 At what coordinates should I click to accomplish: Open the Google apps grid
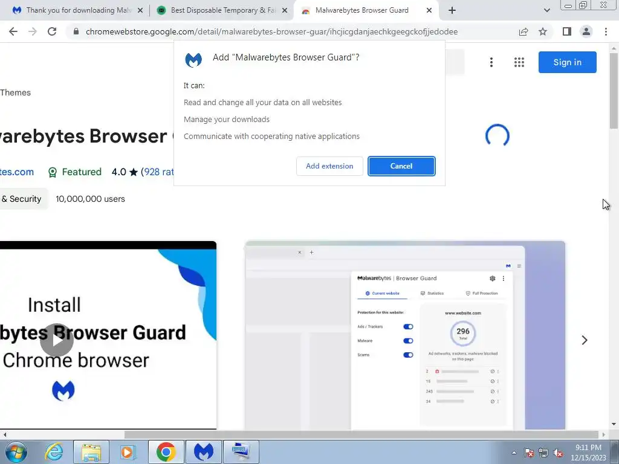pos(519,62)
